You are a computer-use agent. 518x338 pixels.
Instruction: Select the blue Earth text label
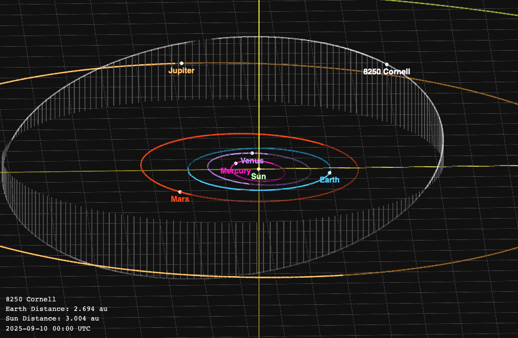point(329,180)
